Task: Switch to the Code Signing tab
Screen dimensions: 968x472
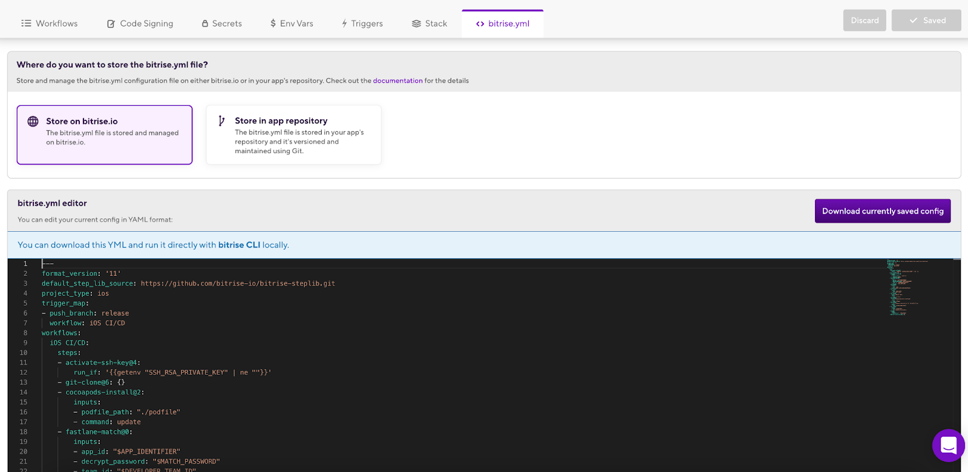Action: (140, 24)
